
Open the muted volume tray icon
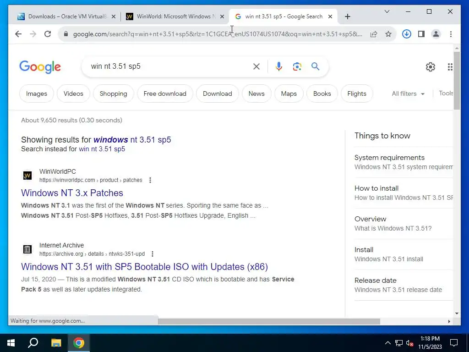410,343
